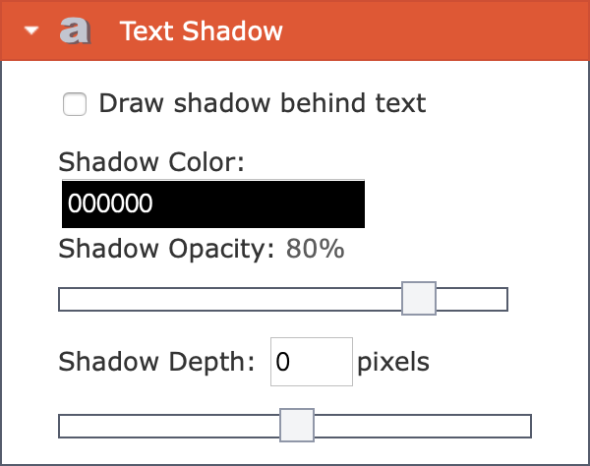The height and width of the screenshot is (466, 590).
Task: Click depth slider track right of handle
Action: 423,426
